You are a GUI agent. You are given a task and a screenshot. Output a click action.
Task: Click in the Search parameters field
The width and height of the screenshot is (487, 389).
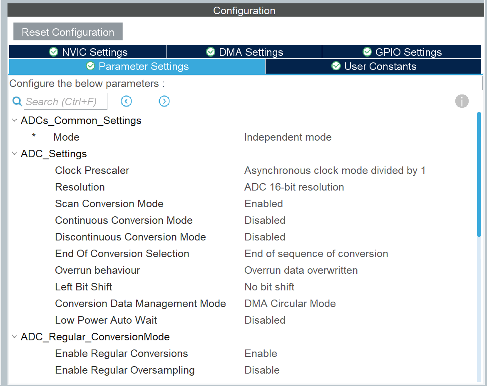click(x=65, y=102)
